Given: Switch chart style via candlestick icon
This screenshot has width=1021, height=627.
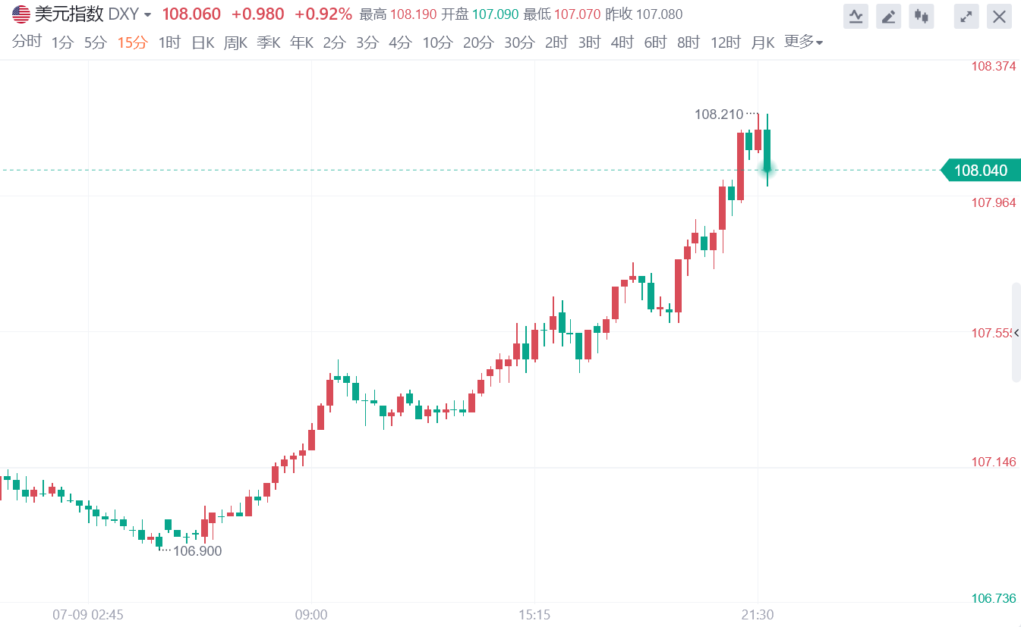Looking at the screenshot, I should [x=922, y=17].
